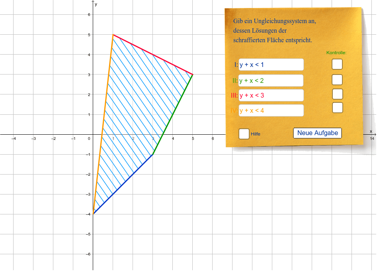Viewport: 377px width, 271px height.
Task: Click the dark blue line segment of the polygon
Action: [123, 185]
